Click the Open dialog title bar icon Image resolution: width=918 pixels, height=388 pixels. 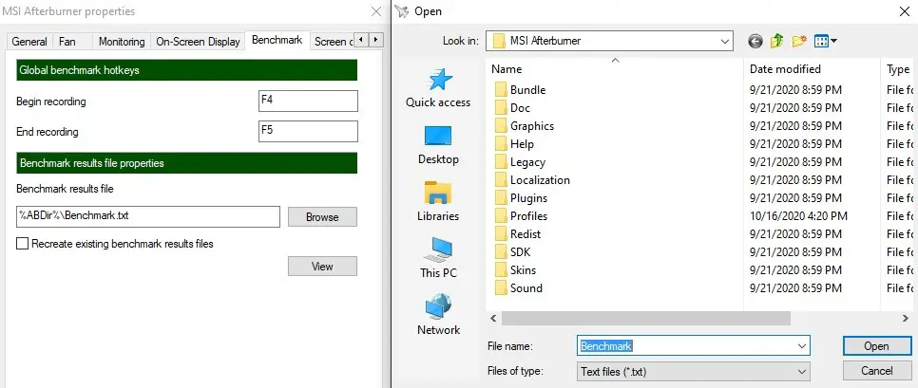pos(401,11)
